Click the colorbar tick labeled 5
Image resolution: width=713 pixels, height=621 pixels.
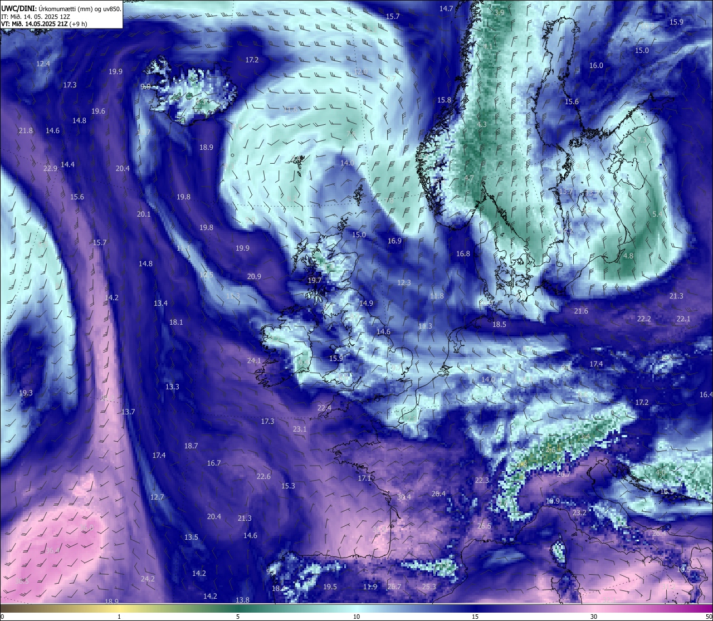tap(238, 617)
